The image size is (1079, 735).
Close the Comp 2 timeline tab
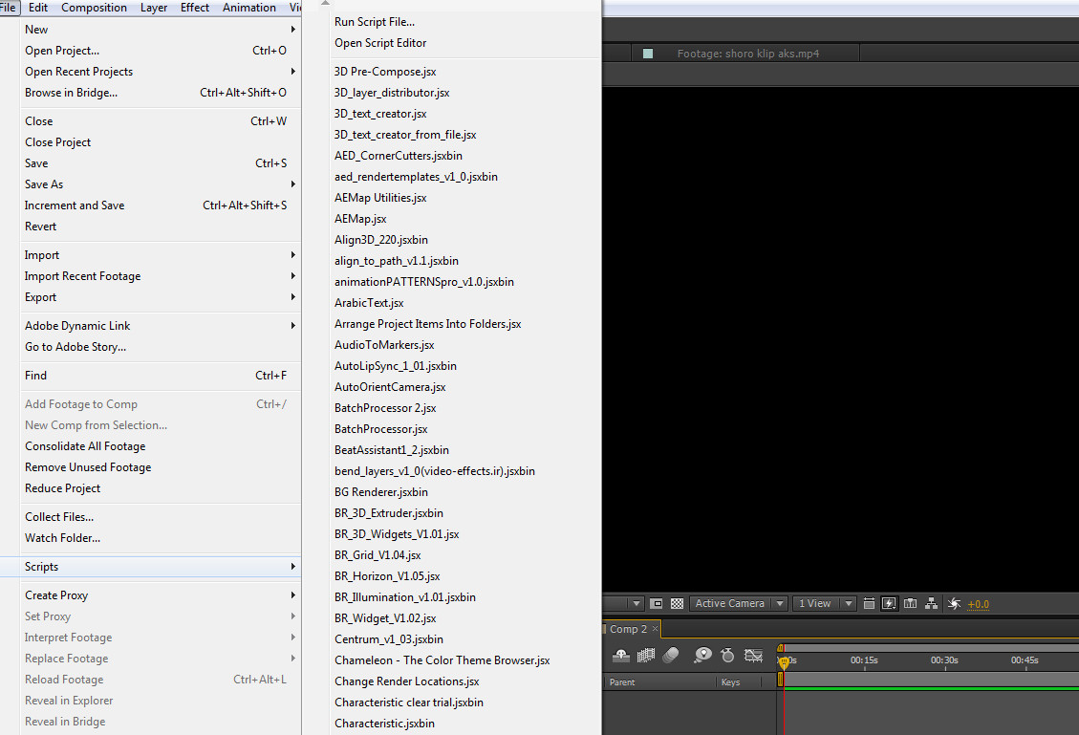tap(655, 629)
